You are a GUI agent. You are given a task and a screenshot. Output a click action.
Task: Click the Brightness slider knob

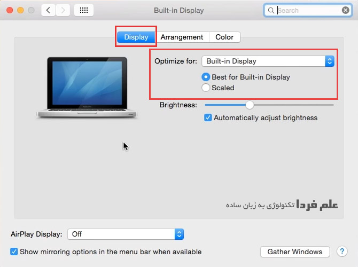click(x=250, y=105)
